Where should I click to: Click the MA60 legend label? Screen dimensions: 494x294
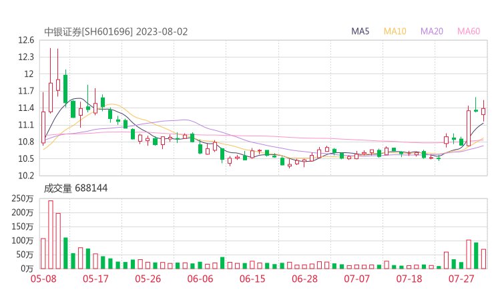469,31
